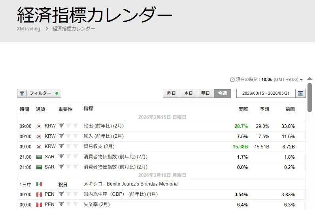
Task: Click the 通貨 column header
Action: (x=40, y=109)
